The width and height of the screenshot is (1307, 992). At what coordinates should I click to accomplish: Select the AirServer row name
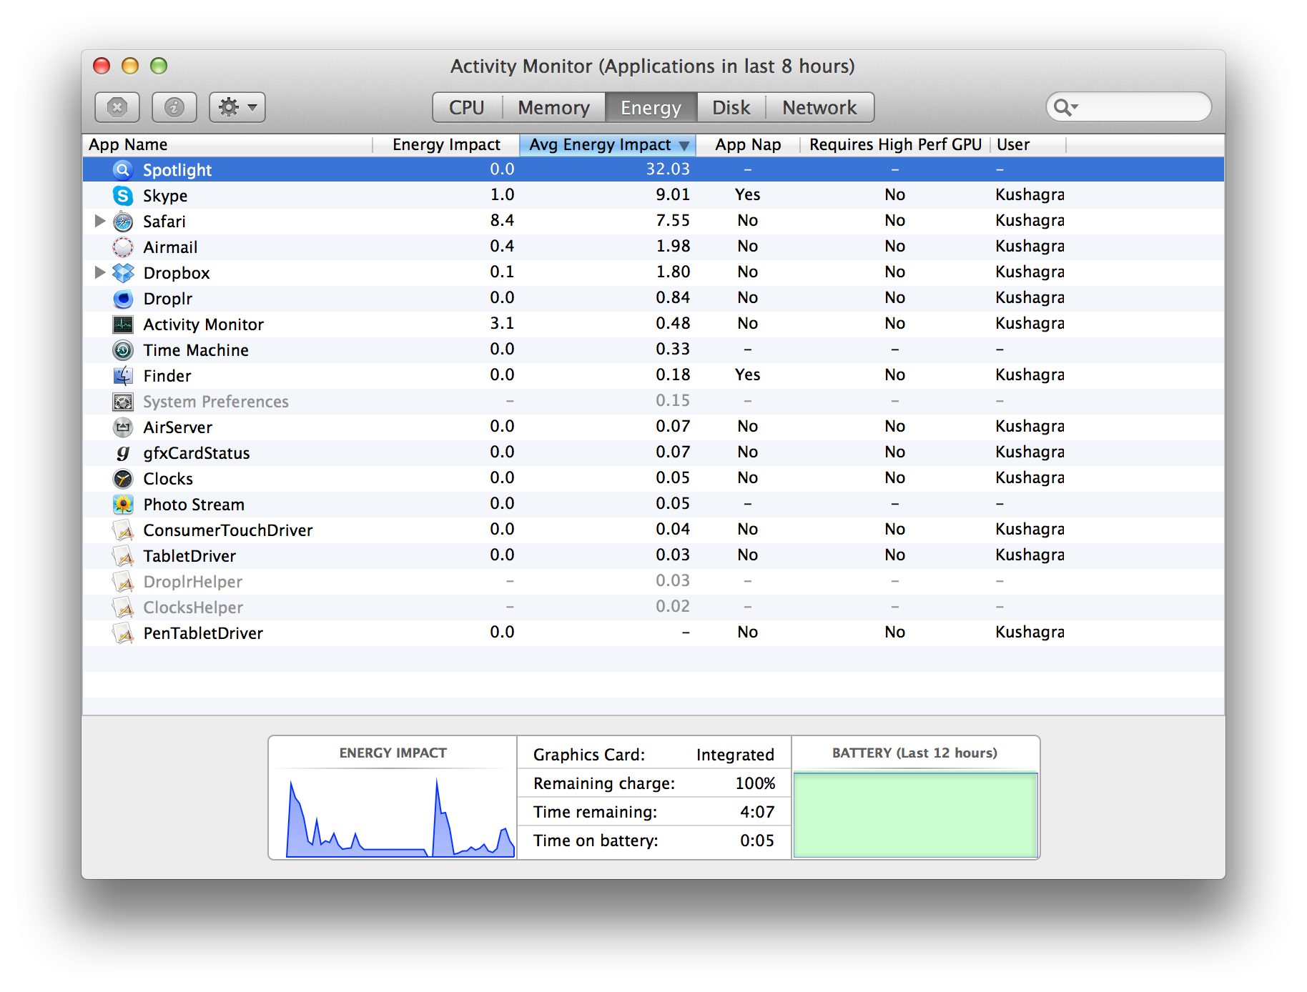(178, 427)
